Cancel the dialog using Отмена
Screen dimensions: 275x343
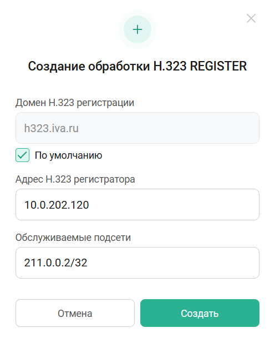[x=75, y=313]
